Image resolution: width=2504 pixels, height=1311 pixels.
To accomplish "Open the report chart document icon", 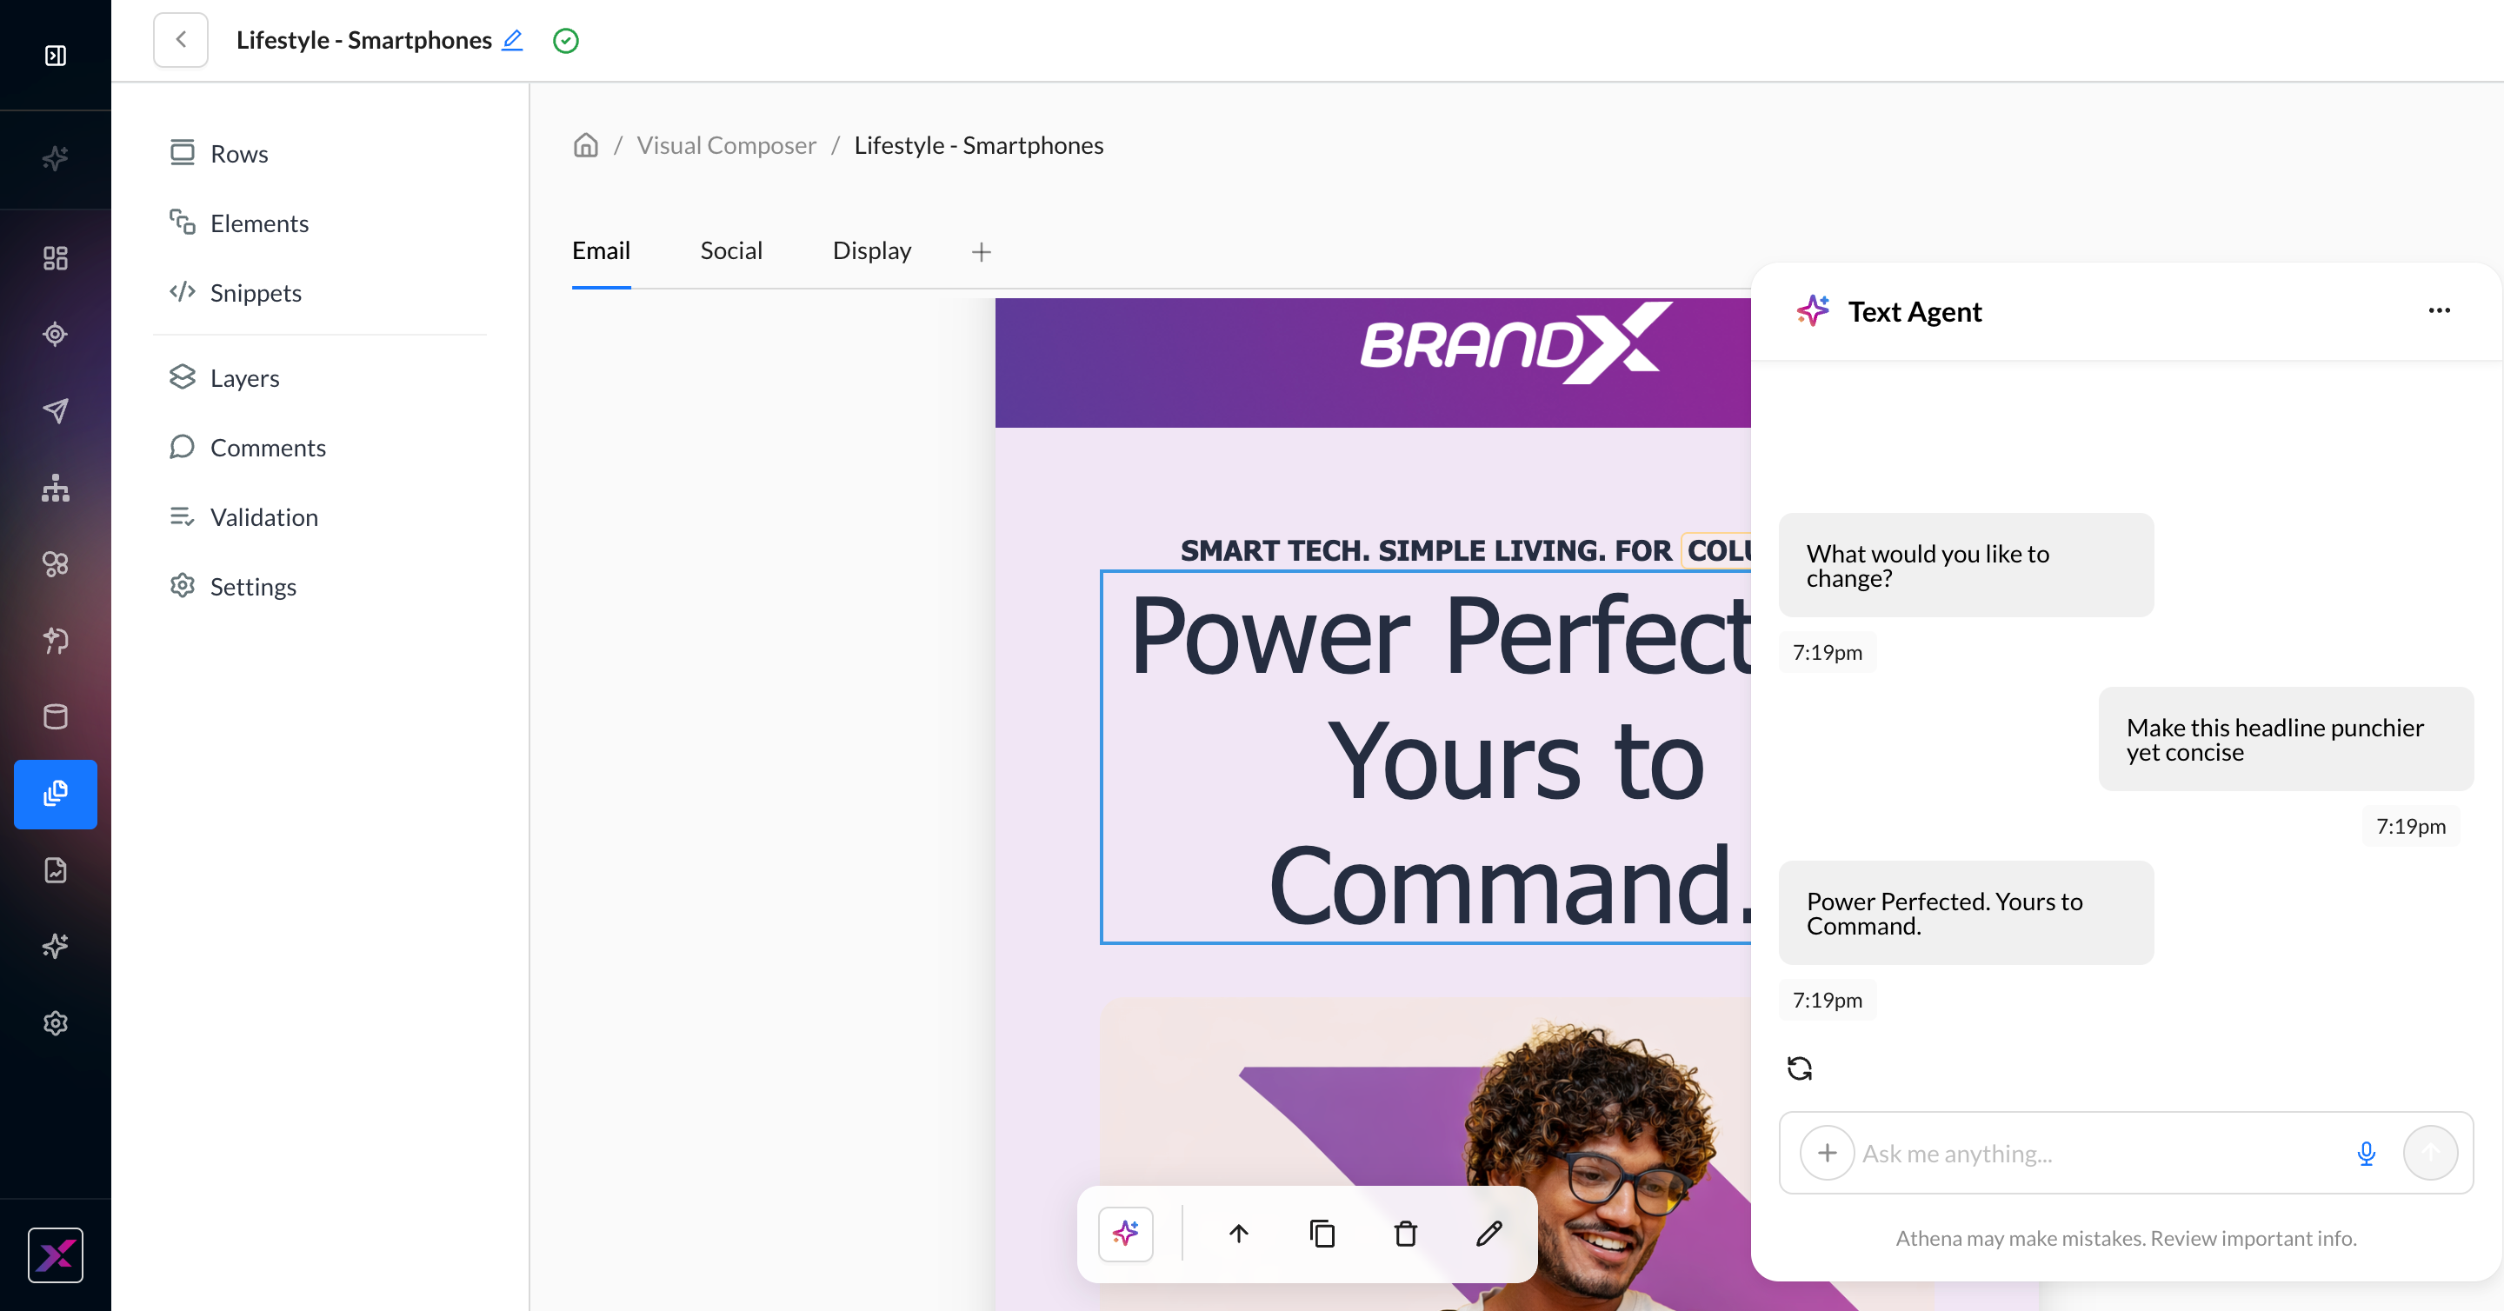I will coord(56,869).
